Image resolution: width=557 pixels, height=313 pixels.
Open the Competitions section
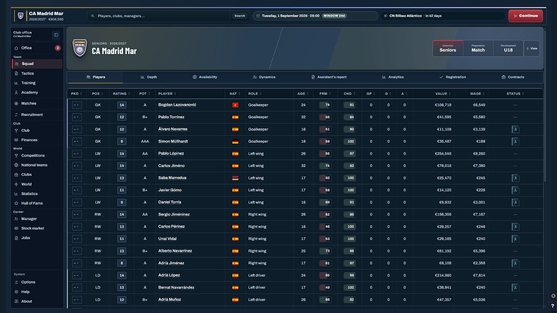coord(37,156)
